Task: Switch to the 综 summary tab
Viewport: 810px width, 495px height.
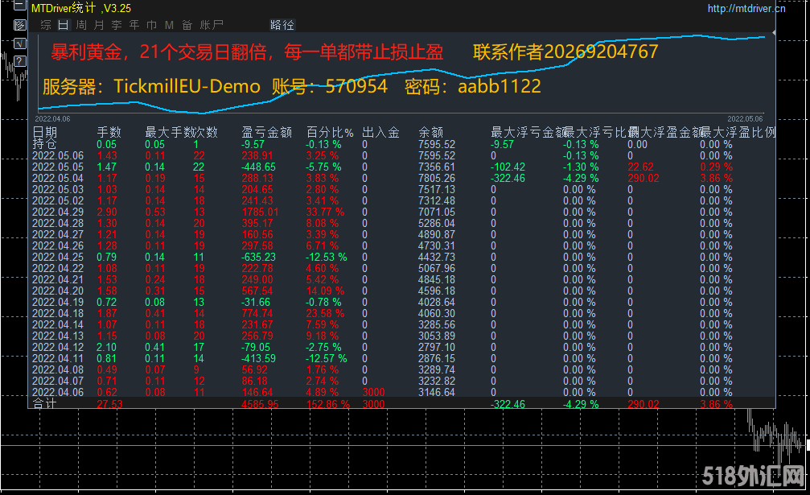Action: (46, 25)
